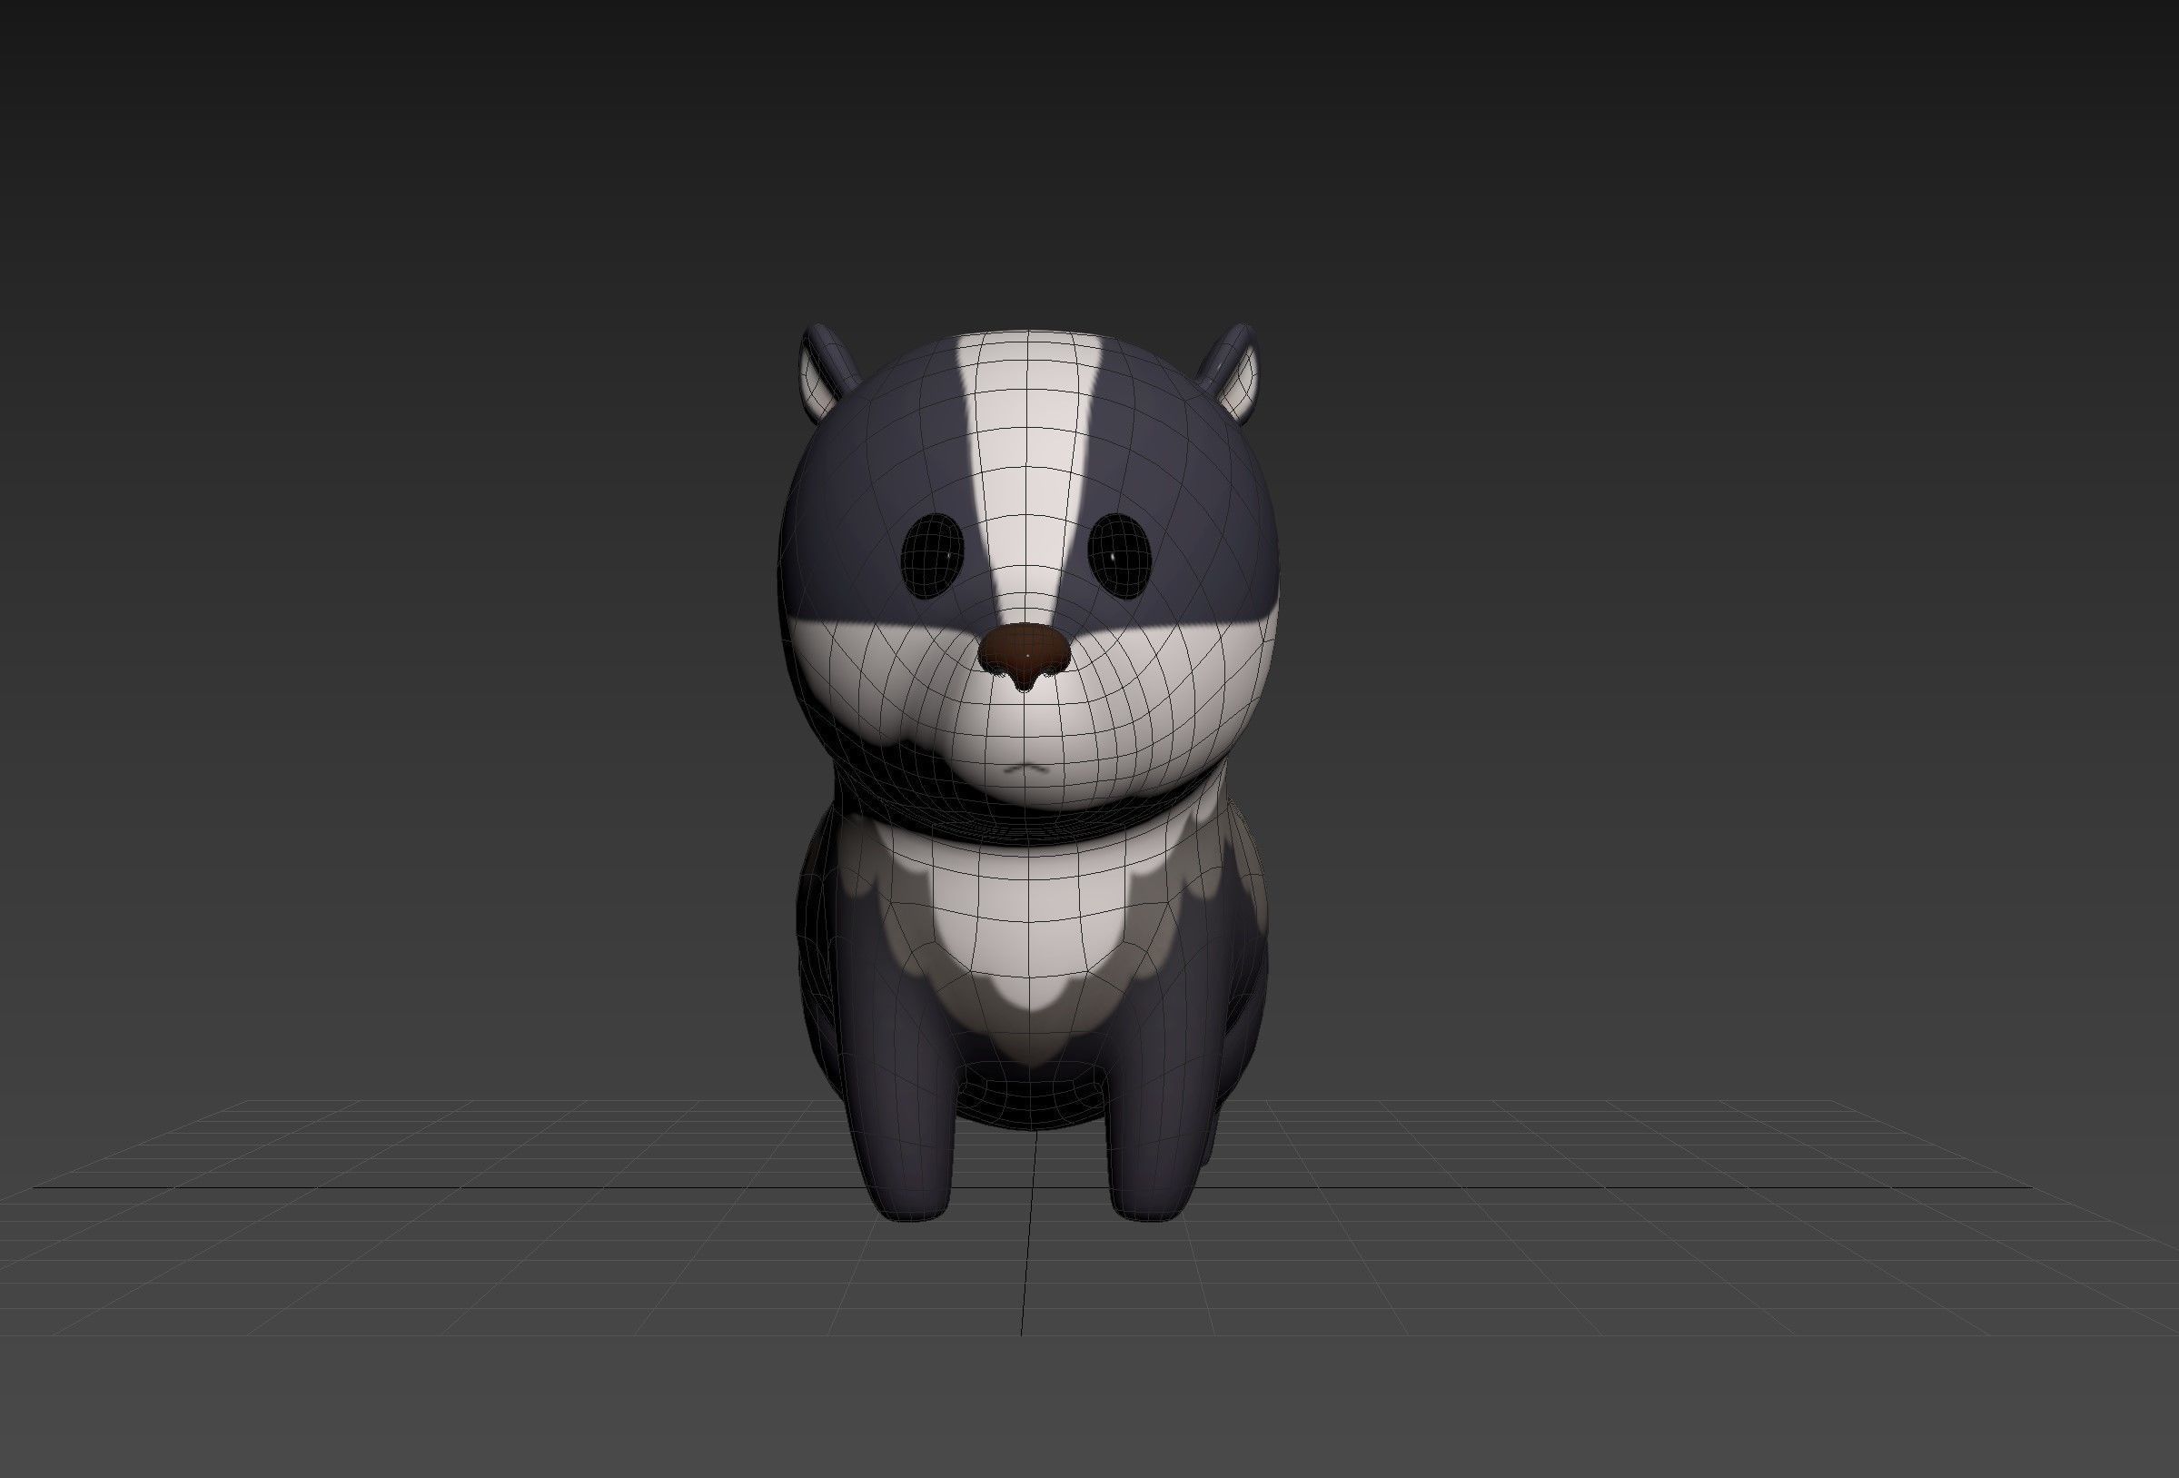Screen dimensions: 2179x1478
Task: Select the brown nose on the model
Action: (x=1024, y=656)
